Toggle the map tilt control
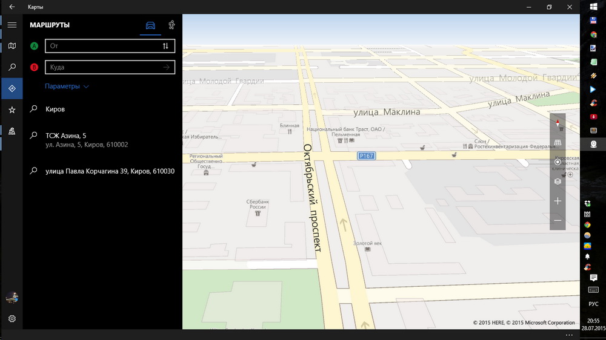The width and height of the screenshot is (606, 340). tap(558, 142)
